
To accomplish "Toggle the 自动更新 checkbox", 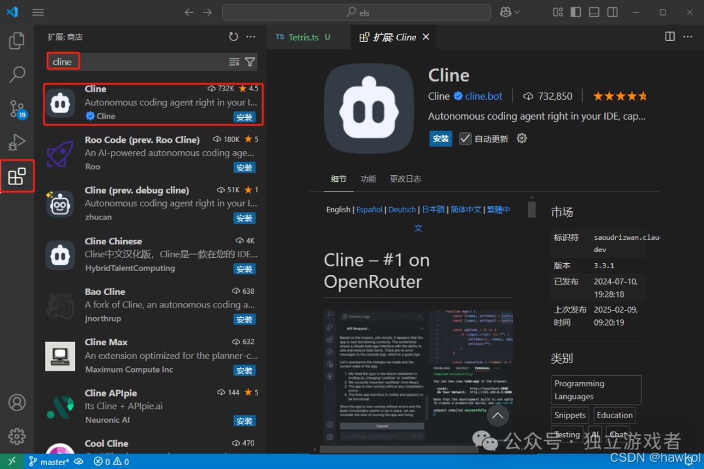I will coord(465,139).
